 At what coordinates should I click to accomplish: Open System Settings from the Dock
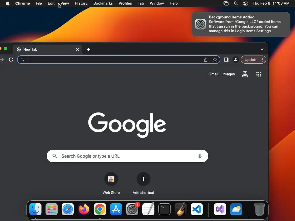pyautogui.click(x=132, y=209)
